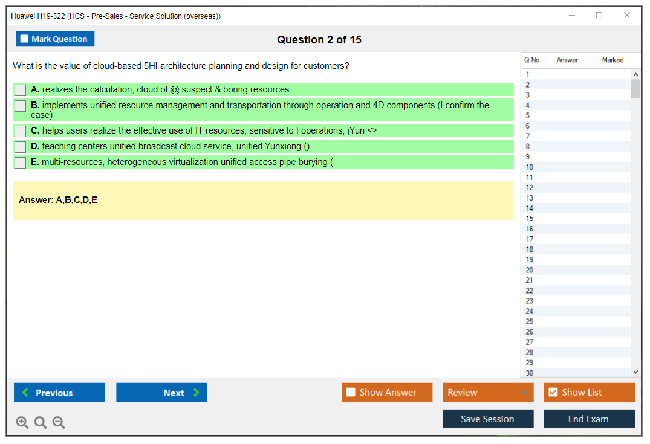Screen dimensions: 650x444
Task: Click the zoom out magnifier icon
Action: 59,423
